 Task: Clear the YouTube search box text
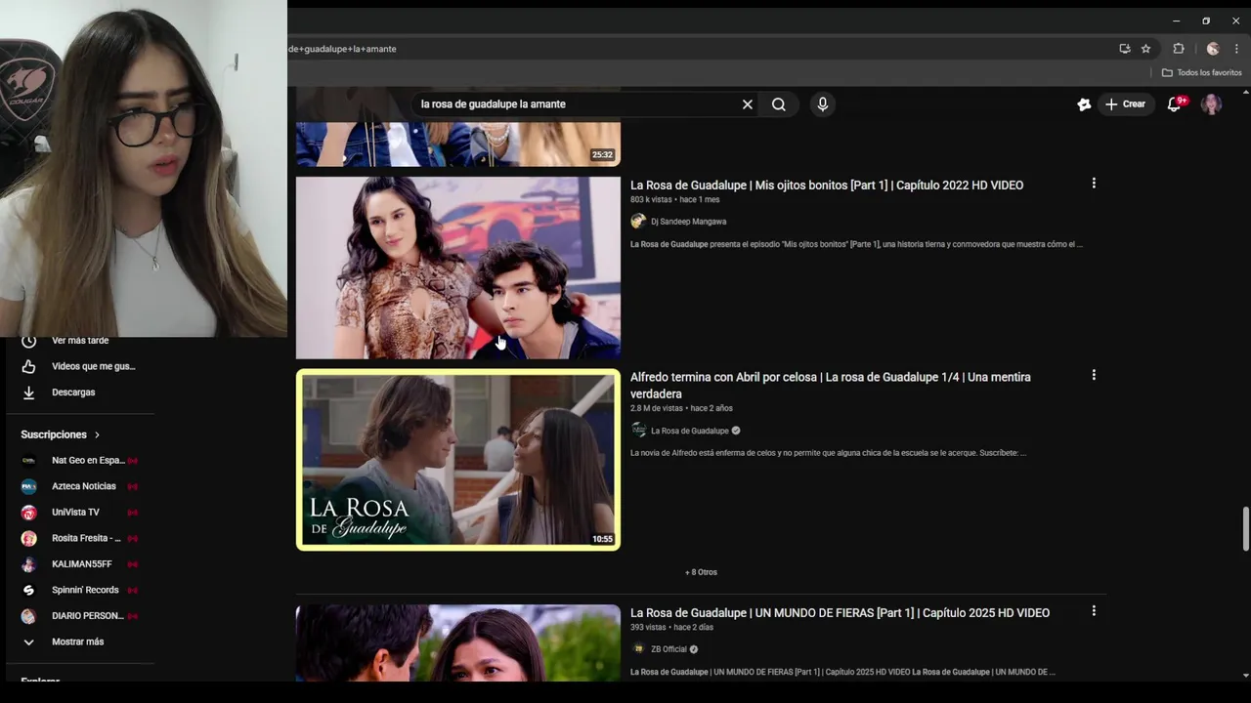pos(748,104)
